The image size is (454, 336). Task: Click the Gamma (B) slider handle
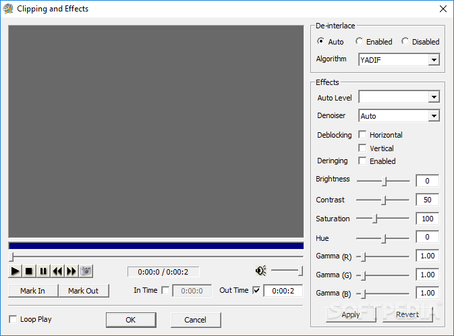click(364, 294)
